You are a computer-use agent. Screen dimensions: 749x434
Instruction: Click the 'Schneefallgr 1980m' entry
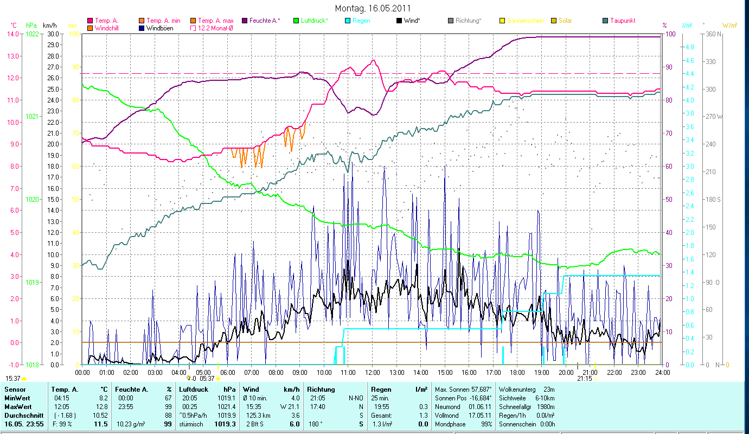[x=528, y=407]
